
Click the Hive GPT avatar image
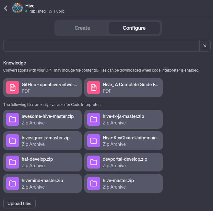(18, 8)
